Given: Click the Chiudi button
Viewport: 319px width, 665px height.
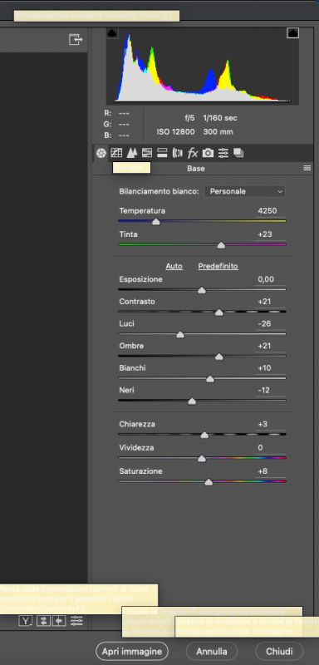Looking at the screenshot, I should coord(280,651).
